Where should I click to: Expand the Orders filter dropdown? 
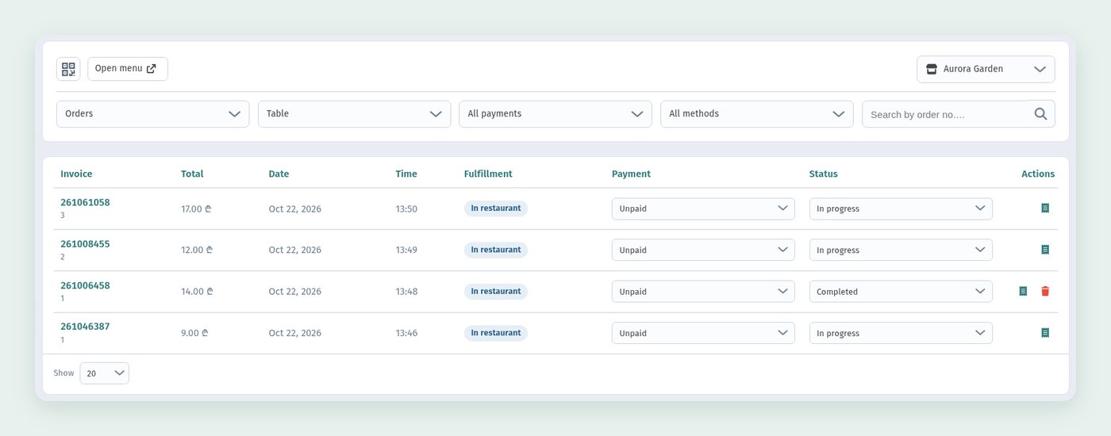click(152, 114)
